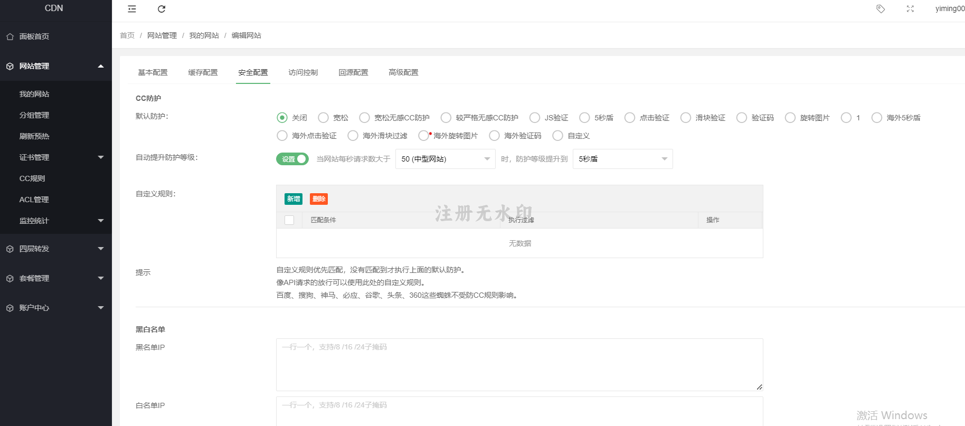
Task: Click the home icon beside 面板首页
Action: click(10, 36)
